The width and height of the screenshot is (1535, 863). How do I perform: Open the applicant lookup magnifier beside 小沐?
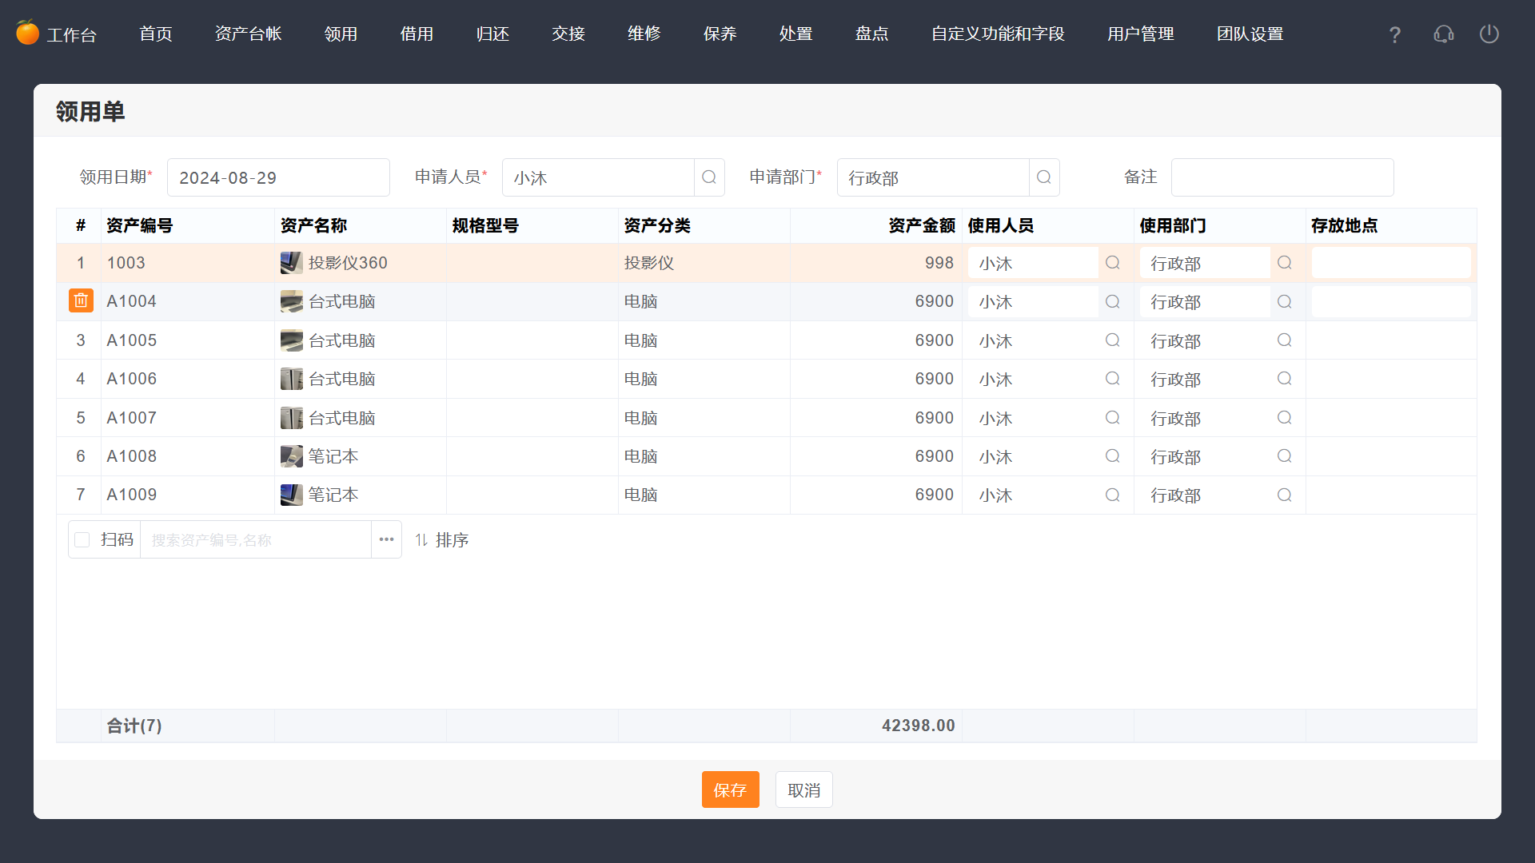click(708, 177)
